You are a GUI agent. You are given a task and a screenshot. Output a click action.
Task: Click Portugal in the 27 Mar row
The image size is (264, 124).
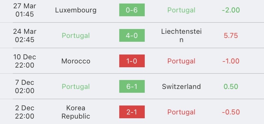pyautogui.click(x=181, y=10)
